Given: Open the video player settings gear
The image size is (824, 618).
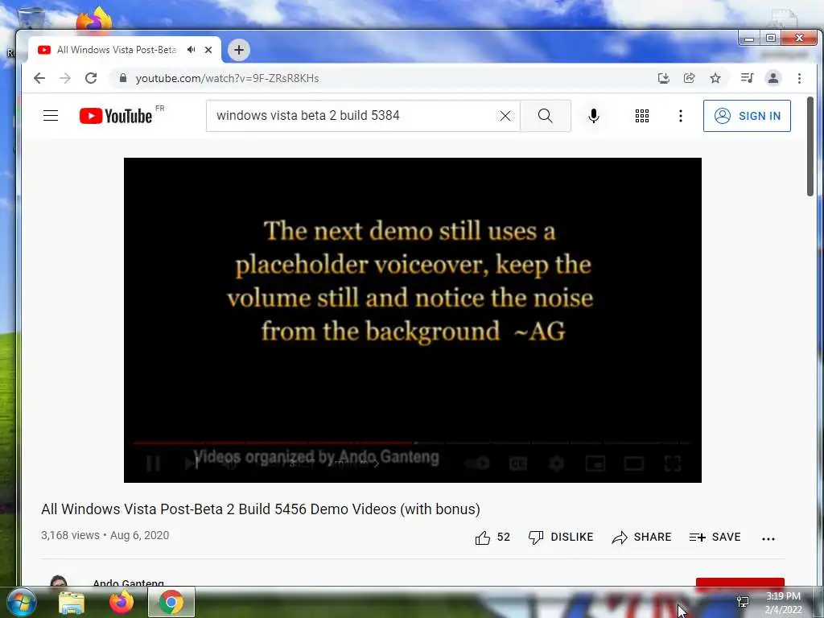Looking at the screenshot, I should click(x=557, y=463).
